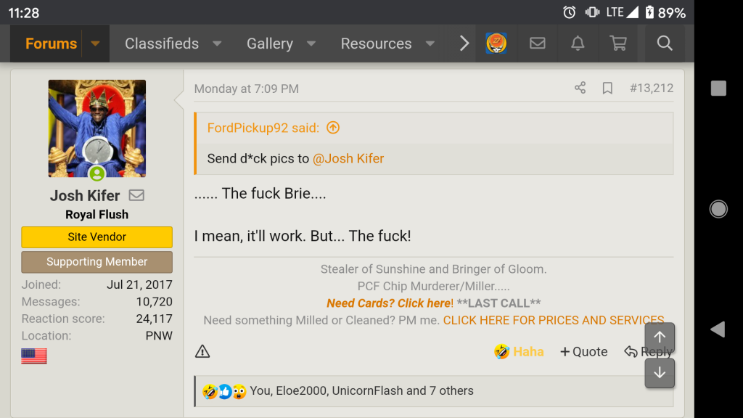View Josh Kifer's profile avatar

click(97, 128)
